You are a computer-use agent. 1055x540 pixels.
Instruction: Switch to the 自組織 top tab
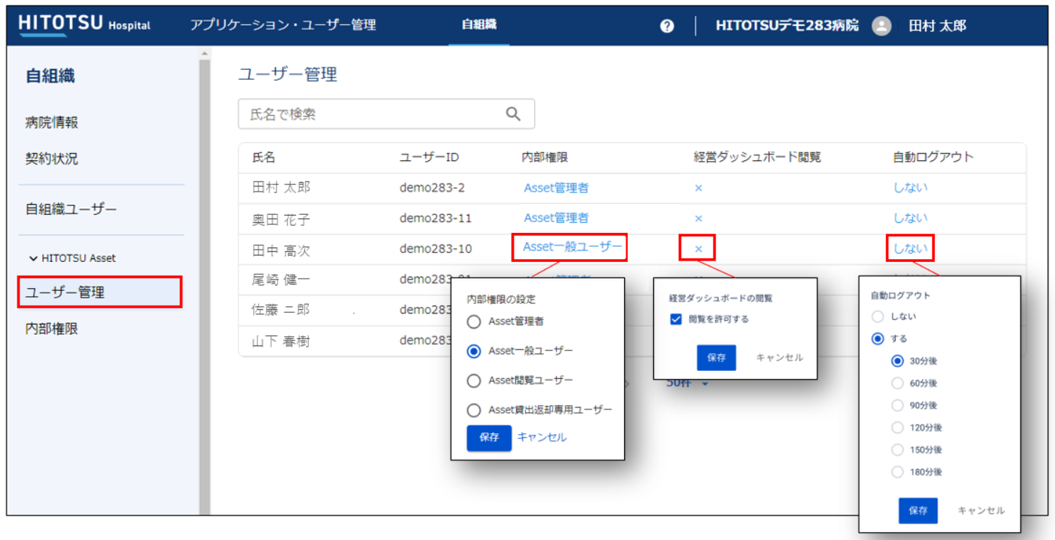480,25
